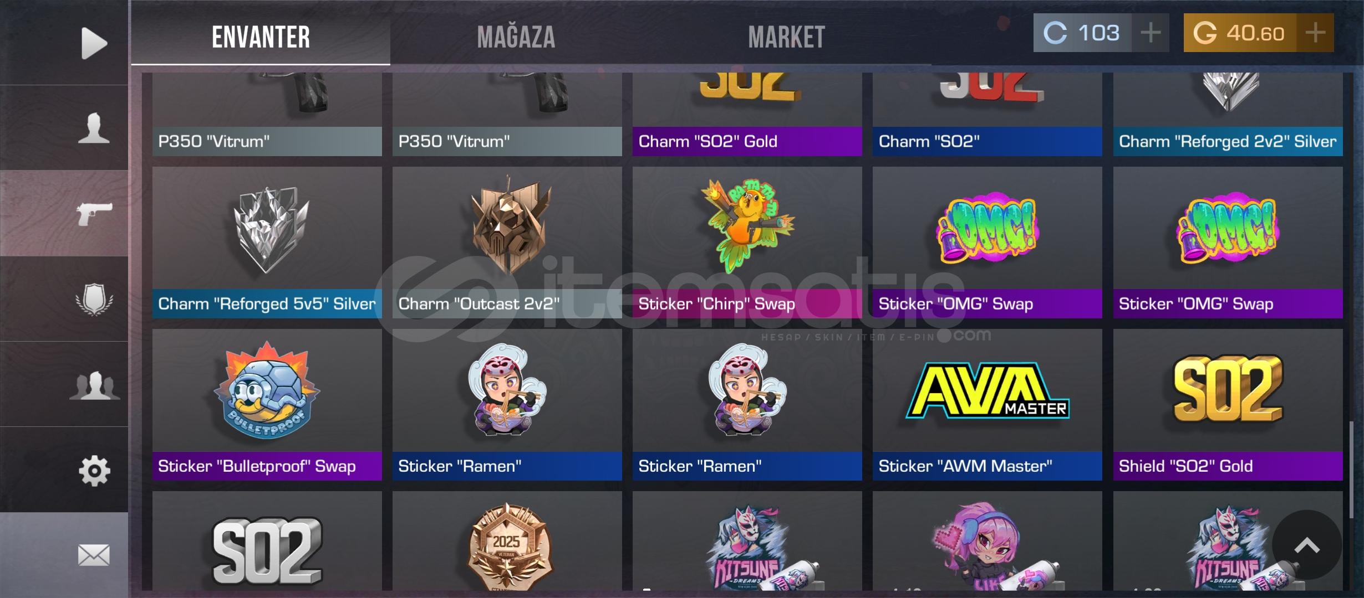Image resolution: width=1364 pixels, height=598 pixels.
Task: Select Sticker "AWM Master" item
Action: 987,405
